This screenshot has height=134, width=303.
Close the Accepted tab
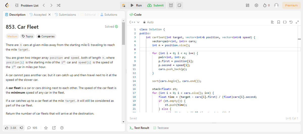tap(49, 15)
